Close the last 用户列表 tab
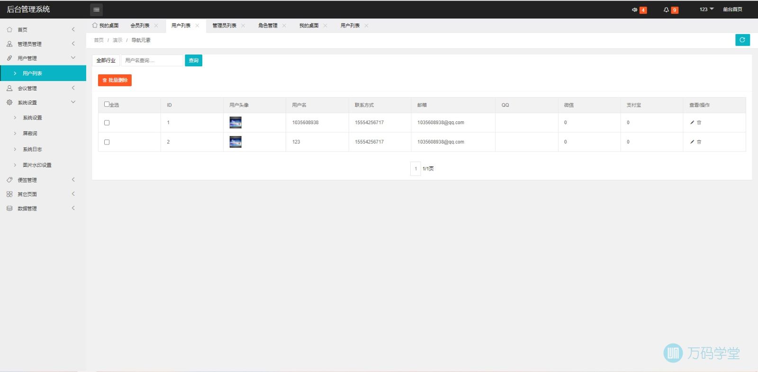The image size is (758, 372). click(366, 26)
